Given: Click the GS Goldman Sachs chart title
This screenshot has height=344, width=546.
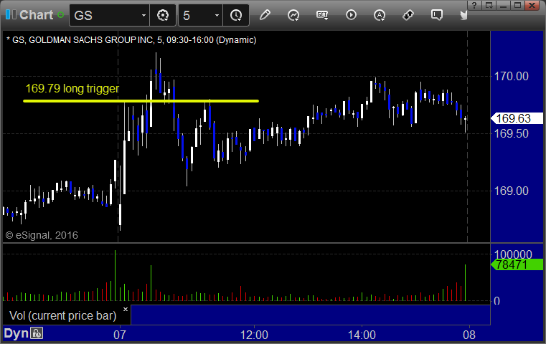Looking at the screenshot, I should click(131, 40).
